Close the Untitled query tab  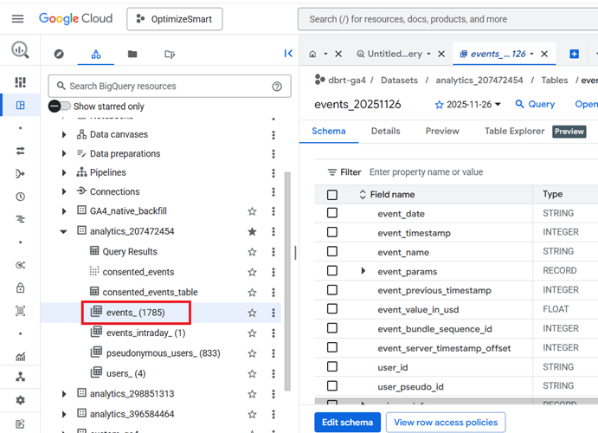tap(441, 54)
